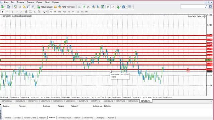Select the Fibonacci Retracement tool

click(30, 12)
